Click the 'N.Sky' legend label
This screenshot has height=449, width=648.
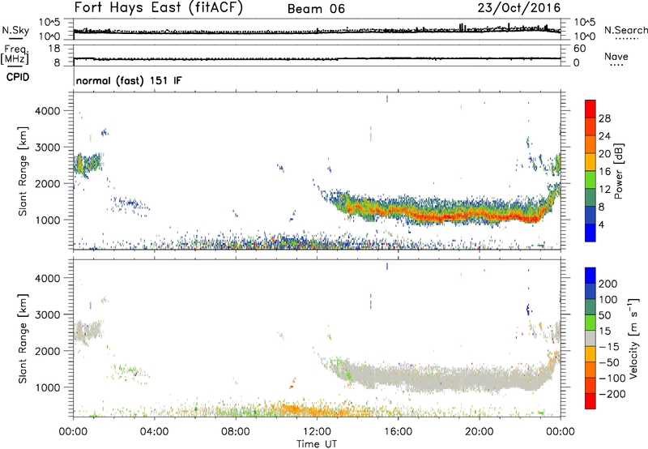[x=15, y=30]
